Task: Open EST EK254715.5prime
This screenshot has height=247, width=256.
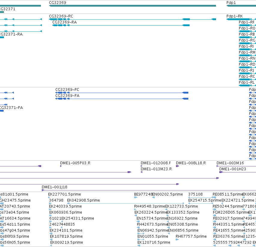Action: tap(205, 200)
